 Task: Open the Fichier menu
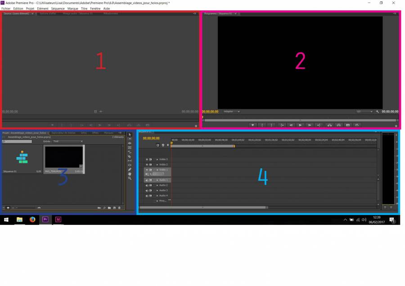coord(6,9)
